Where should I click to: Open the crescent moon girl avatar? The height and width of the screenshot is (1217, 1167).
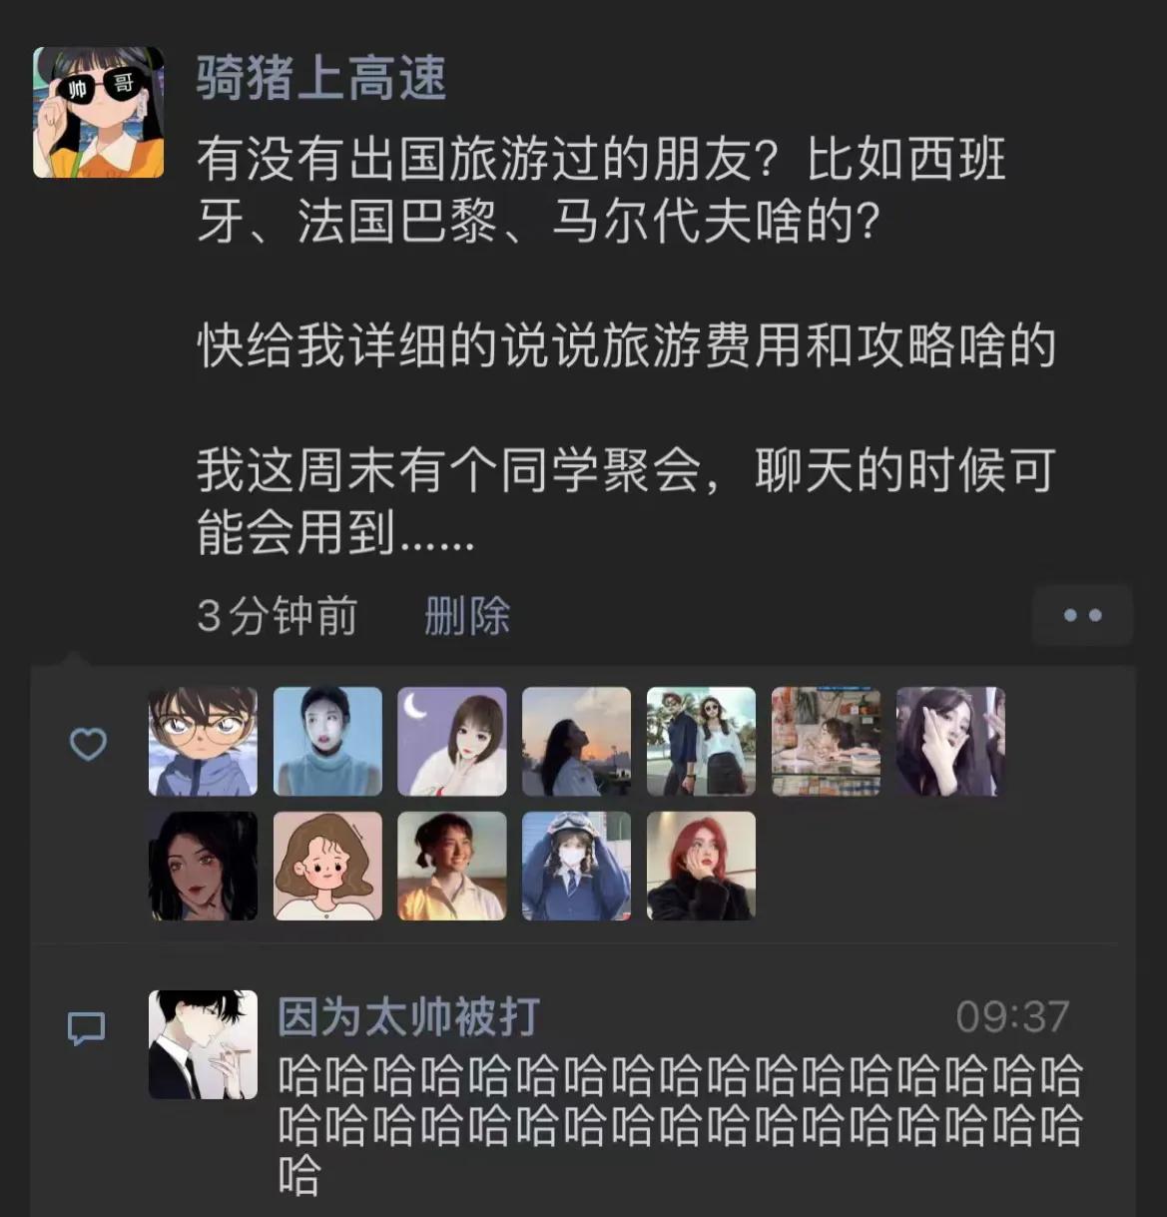[452, 741]
